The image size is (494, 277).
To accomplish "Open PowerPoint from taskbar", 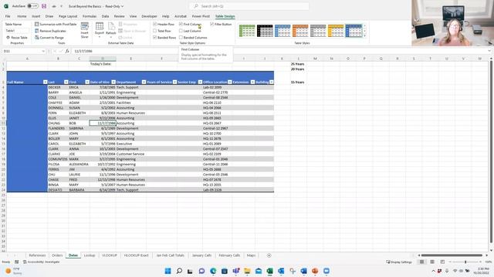I will click(315, 271).
